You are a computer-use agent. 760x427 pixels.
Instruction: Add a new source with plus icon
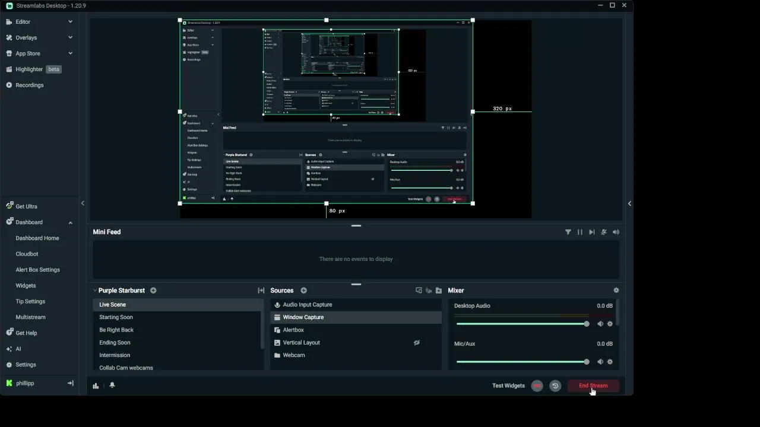click(x=303, y=291)
